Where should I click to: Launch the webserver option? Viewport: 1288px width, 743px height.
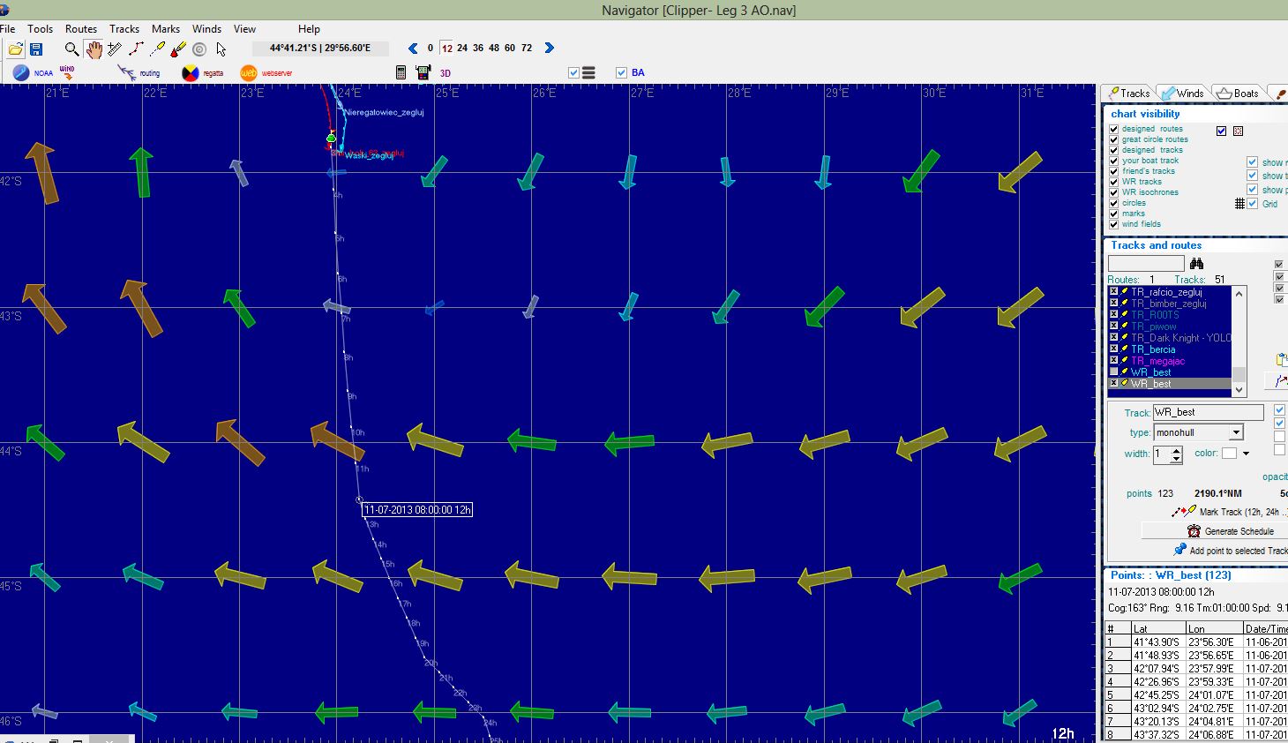266,73
